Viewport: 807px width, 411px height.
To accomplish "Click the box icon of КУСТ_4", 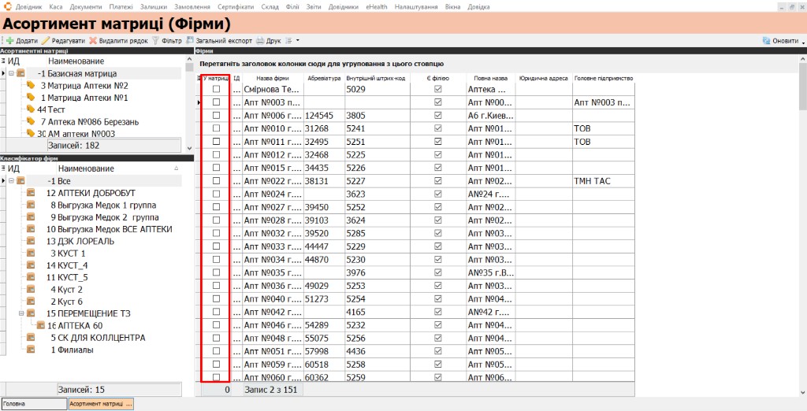I will click(31, 265).
